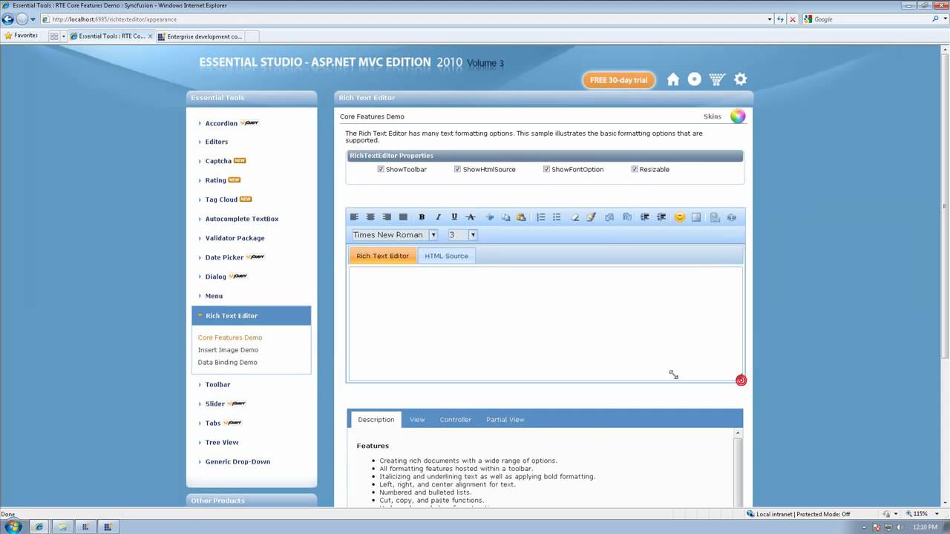This screenshot has height=534, width=950.
Task: Click the Paste icon in toolbar
Action: tap(521, 217)
